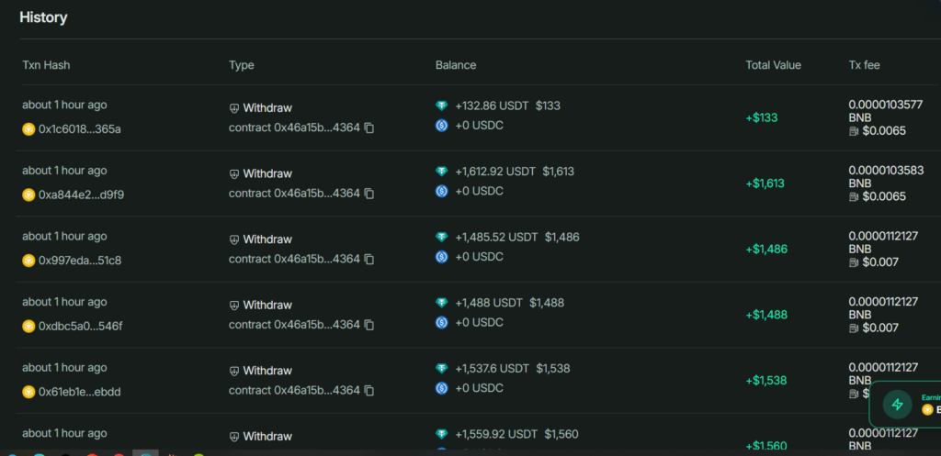Screen dimensions: 941x456
Task: Click the Txn Hash column header
Action: click(x=46, y=65)
